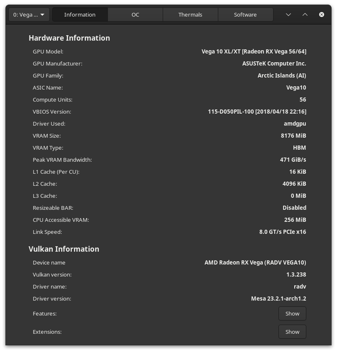The height and width of the screenshot is (352, 337).
Task: Click the Driver name value "radv"
Action: click(300, 286)
